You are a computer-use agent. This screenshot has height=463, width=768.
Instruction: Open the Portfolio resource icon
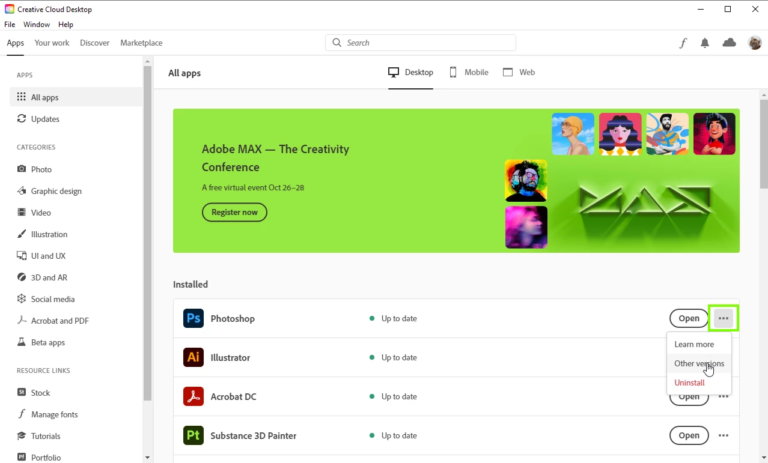[22, 458]
